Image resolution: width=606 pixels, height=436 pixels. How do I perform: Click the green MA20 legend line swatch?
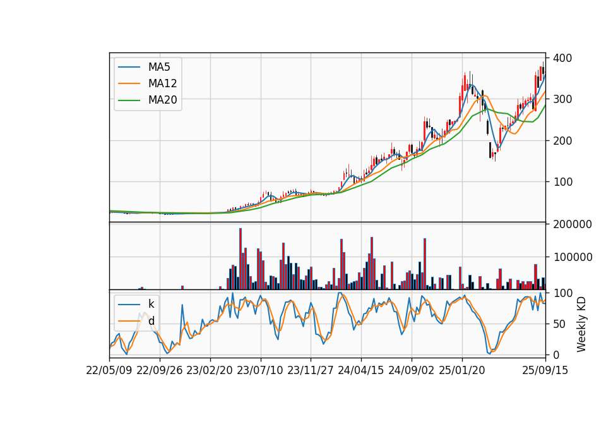[x=129, y=100]
